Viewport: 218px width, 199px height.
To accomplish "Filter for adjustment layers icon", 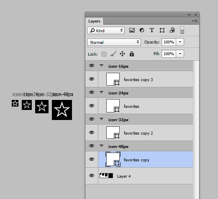I will pos(142,30).
